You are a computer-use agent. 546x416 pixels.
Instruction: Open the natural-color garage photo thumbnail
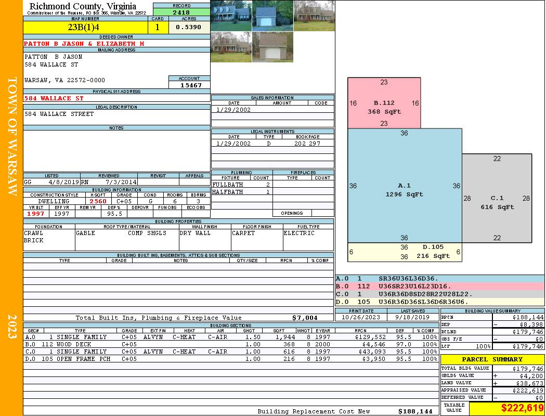pyautogui.click(x=272, y=47)
